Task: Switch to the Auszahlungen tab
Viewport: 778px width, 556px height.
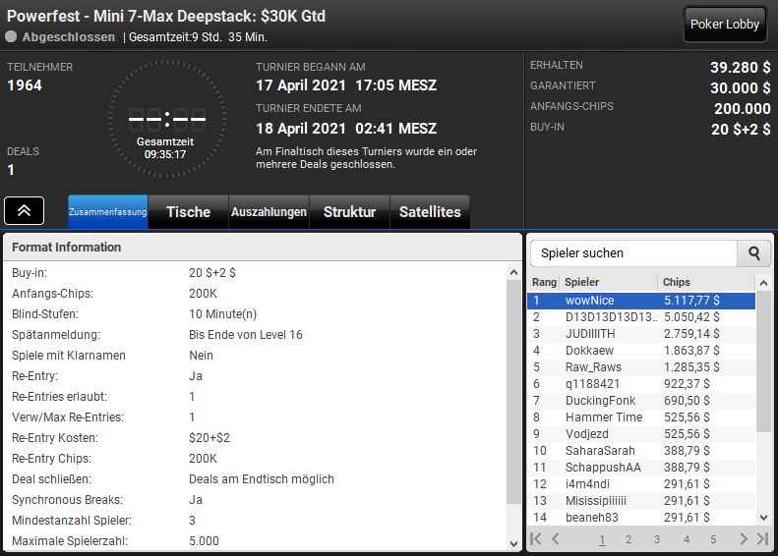Action: (269, 212)
